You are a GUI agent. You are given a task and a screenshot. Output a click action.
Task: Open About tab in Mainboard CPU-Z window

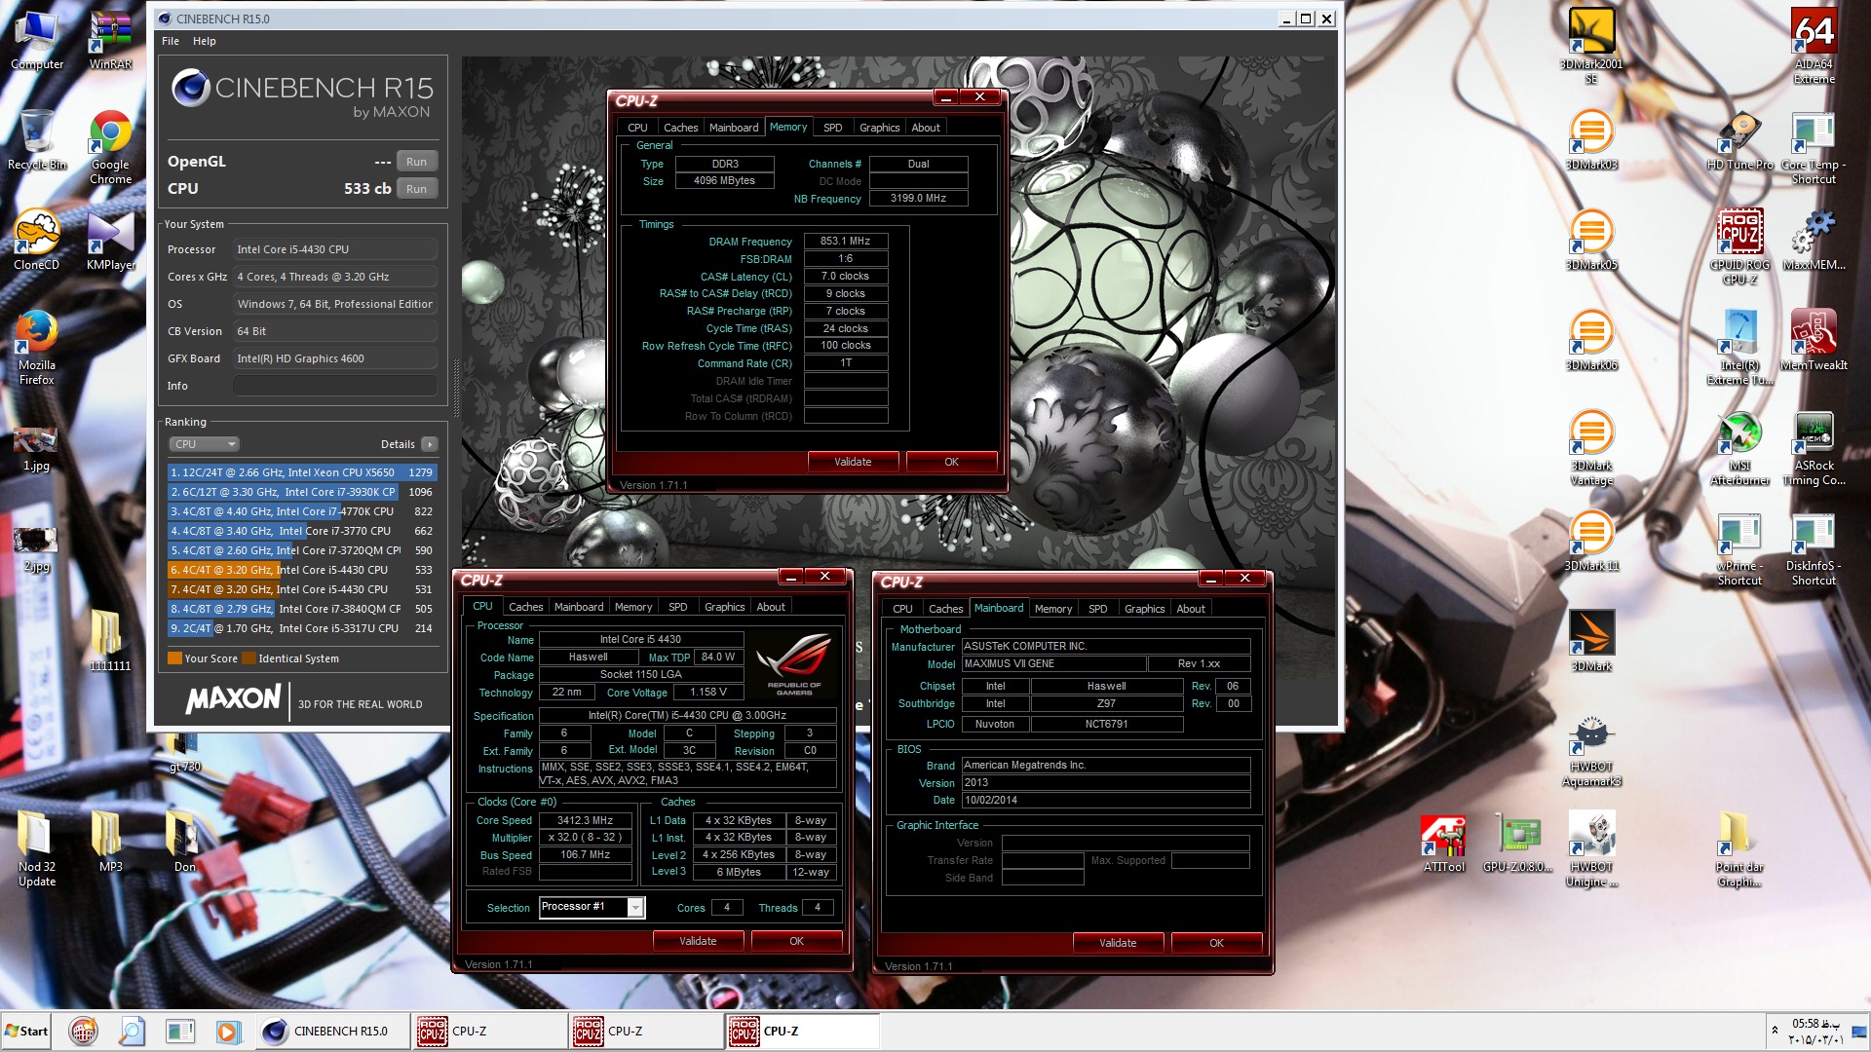(x=1190, y=609)
